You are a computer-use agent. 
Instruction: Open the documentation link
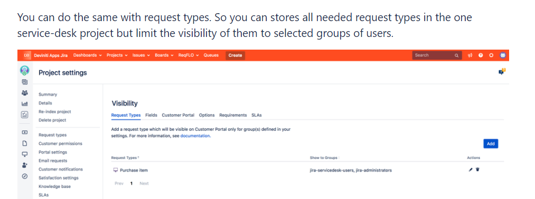(x=195, y=136)
